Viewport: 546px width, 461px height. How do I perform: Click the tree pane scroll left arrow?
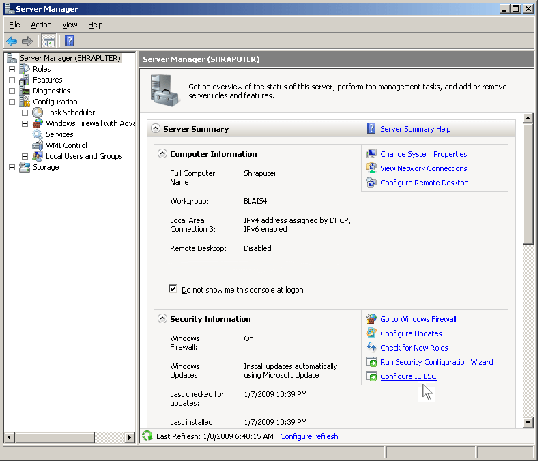point(10,437)
